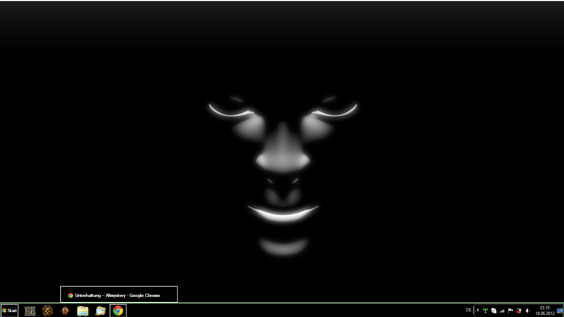Click the date 18.06.2012 in the tray
The width and height of the screenshot is (564, 317).
point(545,313)
